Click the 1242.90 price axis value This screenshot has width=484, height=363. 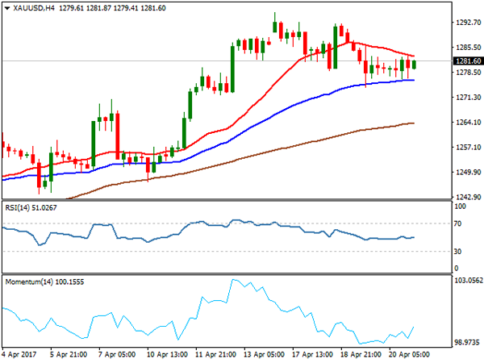point(468,197)
